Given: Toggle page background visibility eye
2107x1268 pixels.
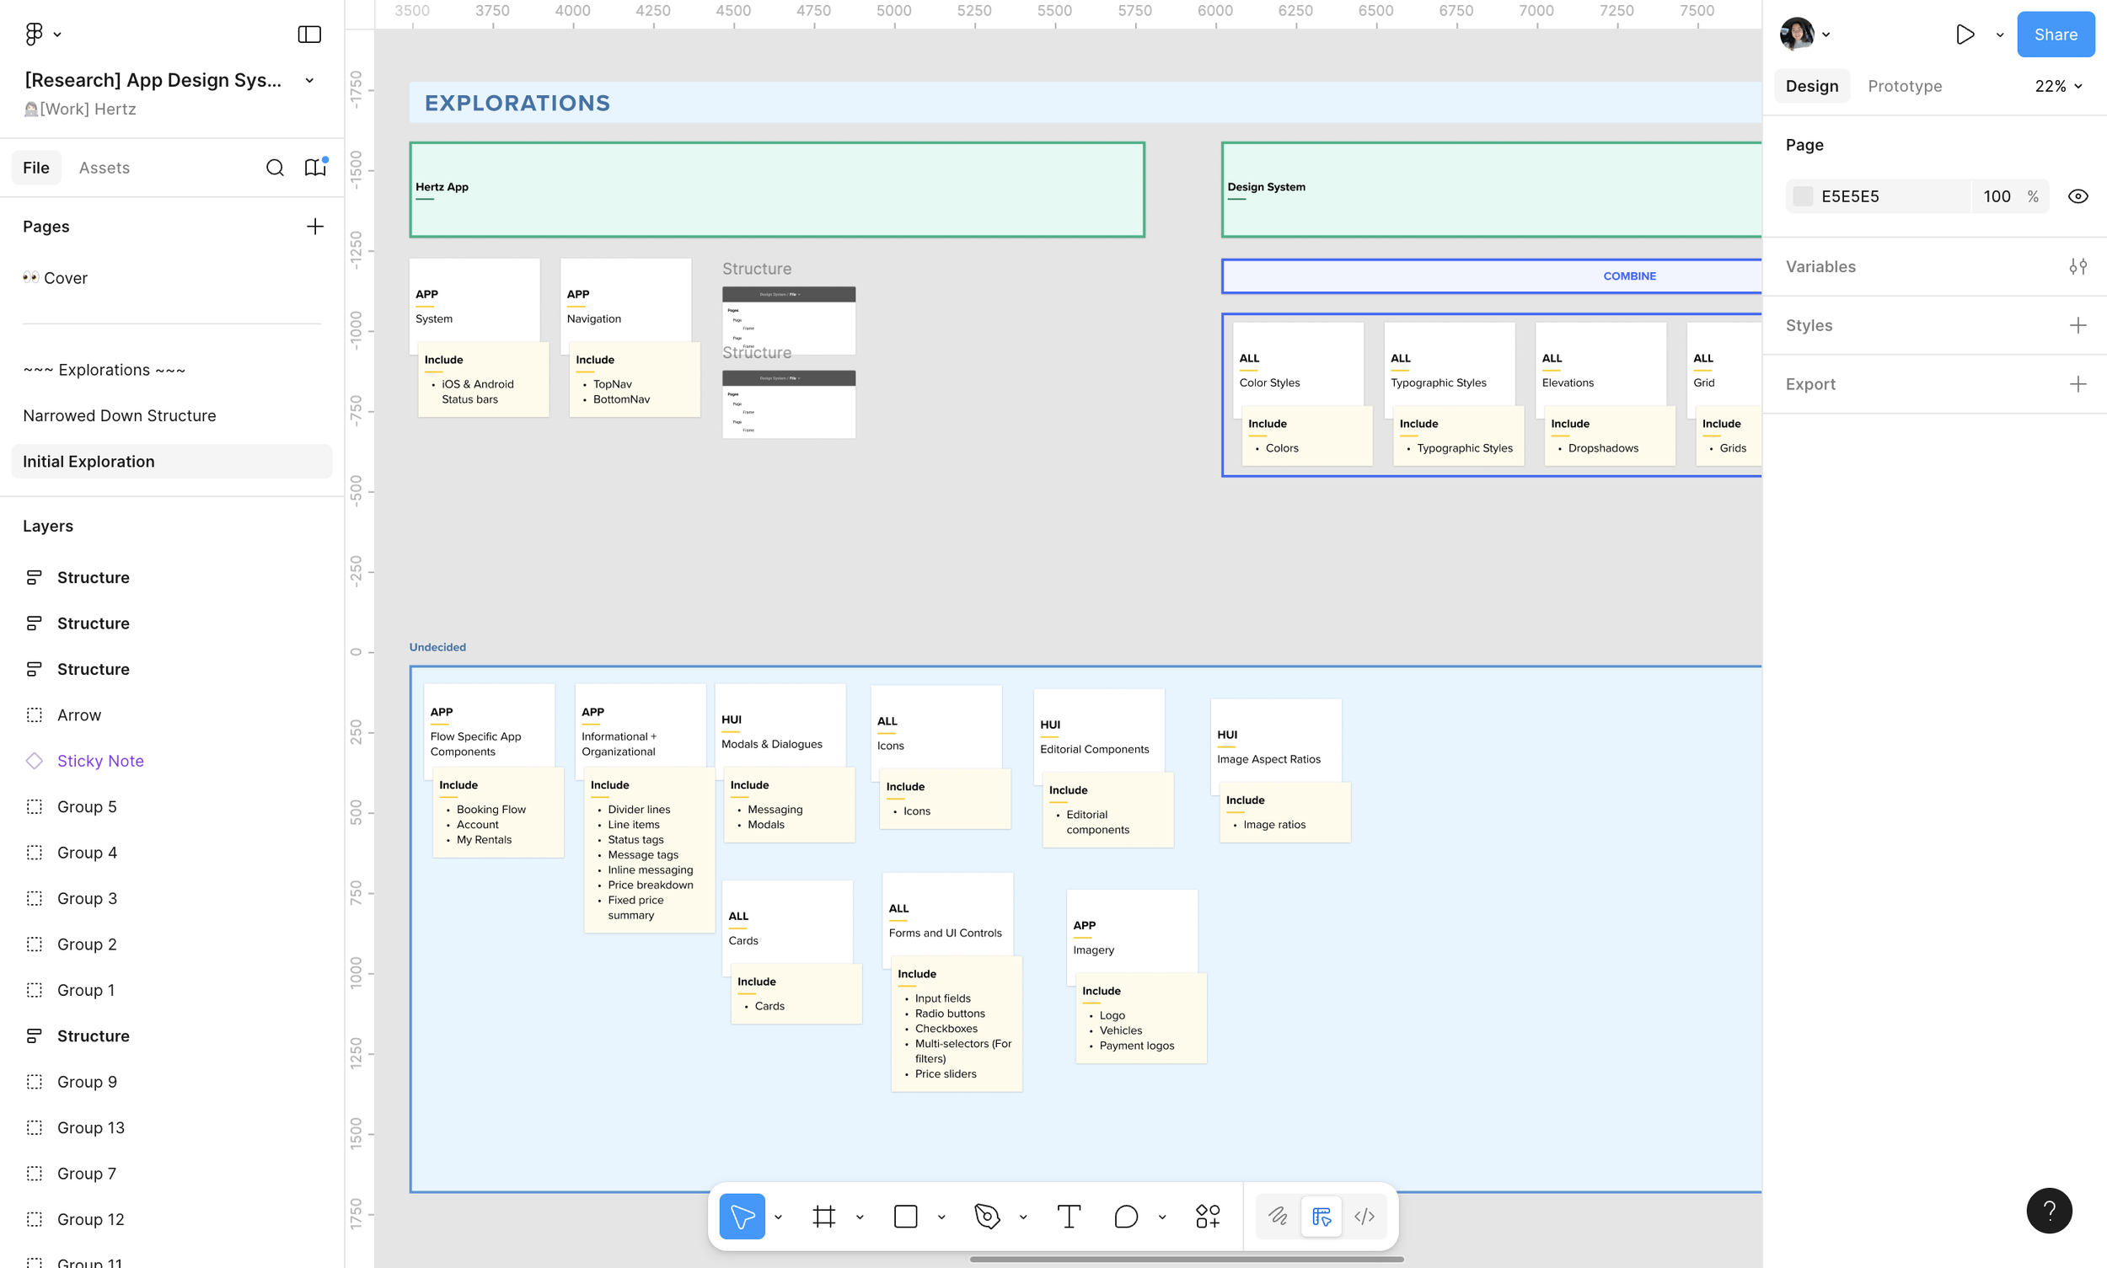Looking at the screenshot, I should point(2078,196).
